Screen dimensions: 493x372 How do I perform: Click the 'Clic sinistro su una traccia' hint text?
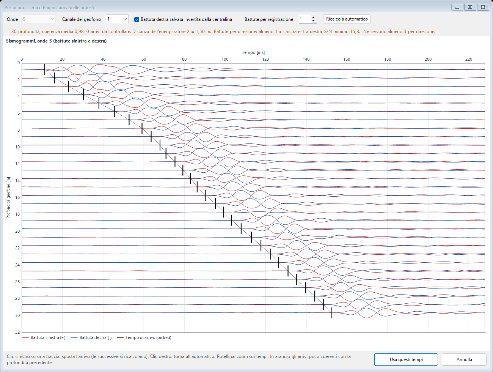pos(179,359)
